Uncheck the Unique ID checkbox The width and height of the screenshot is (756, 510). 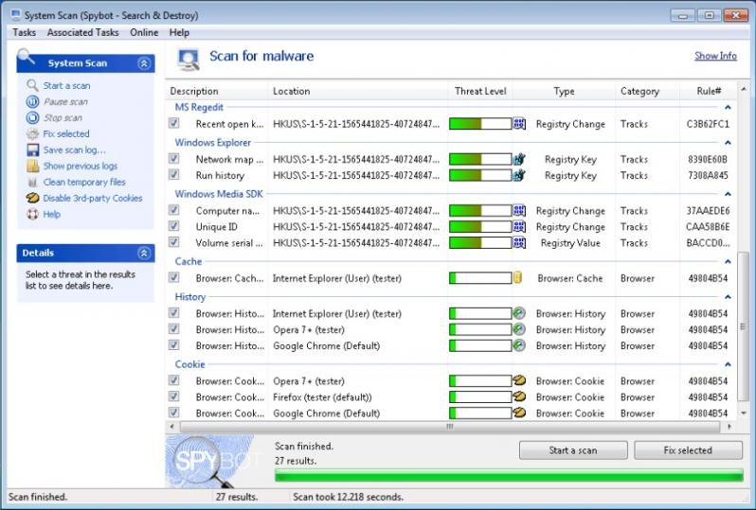[174, 226]
